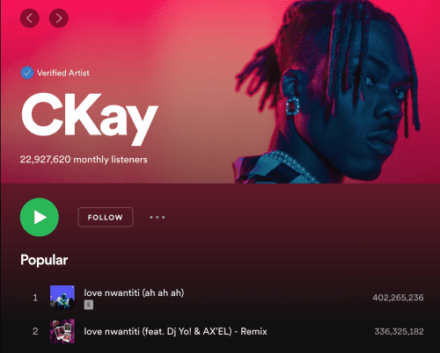The height and width of the screenshot is (353, 440).
Task: Select the love nwantiti Remix album thumbnail
Action: coord(62,331)
